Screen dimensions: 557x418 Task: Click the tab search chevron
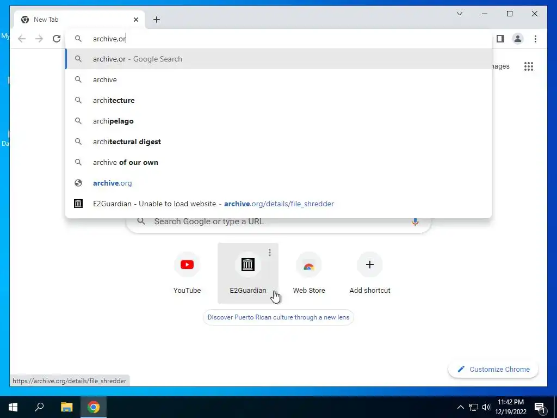coord(459,14)
